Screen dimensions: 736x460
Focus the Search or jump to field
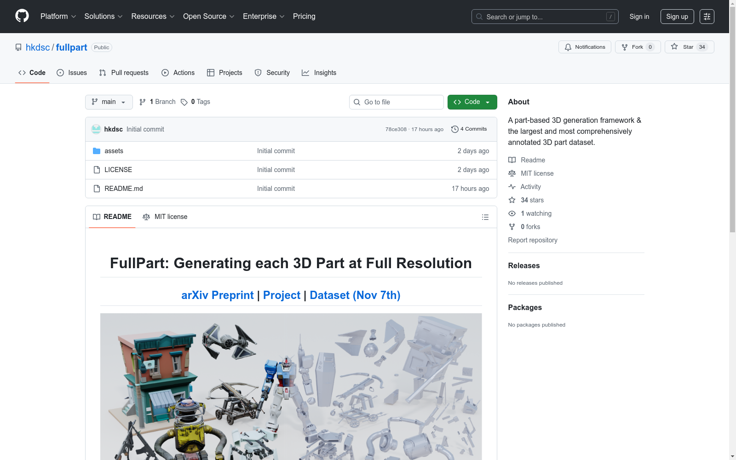coord(545,17)
